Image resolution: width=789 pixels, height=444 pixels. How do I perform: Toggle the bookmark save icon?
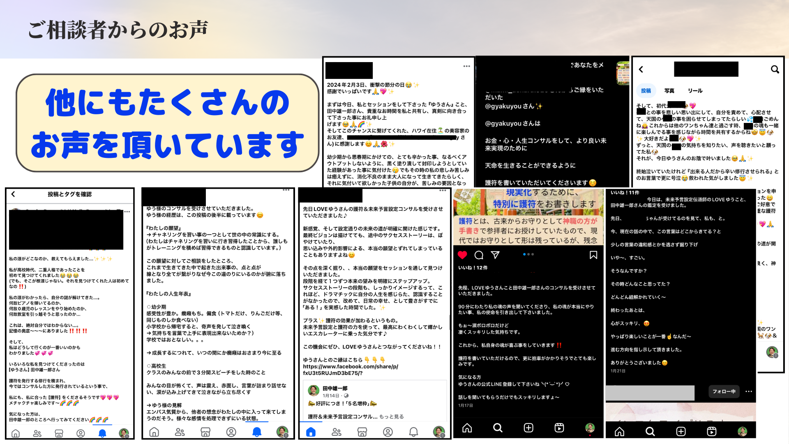pos(593,255)
